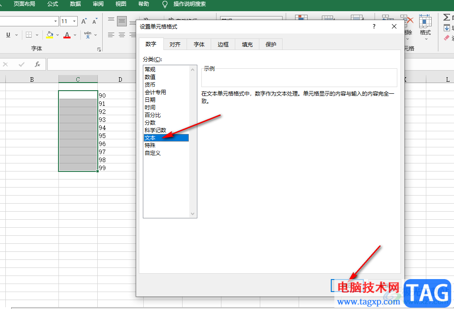Screen dimensions: 454x309
Task: Click the conditional formatting icon
Action: (301, 17)
